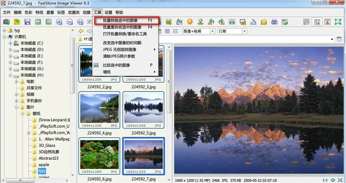The width and height of the screenshot is (346, 183).
Task: Click the 1:1 indicator in status bar
Action: pos(325,180)
